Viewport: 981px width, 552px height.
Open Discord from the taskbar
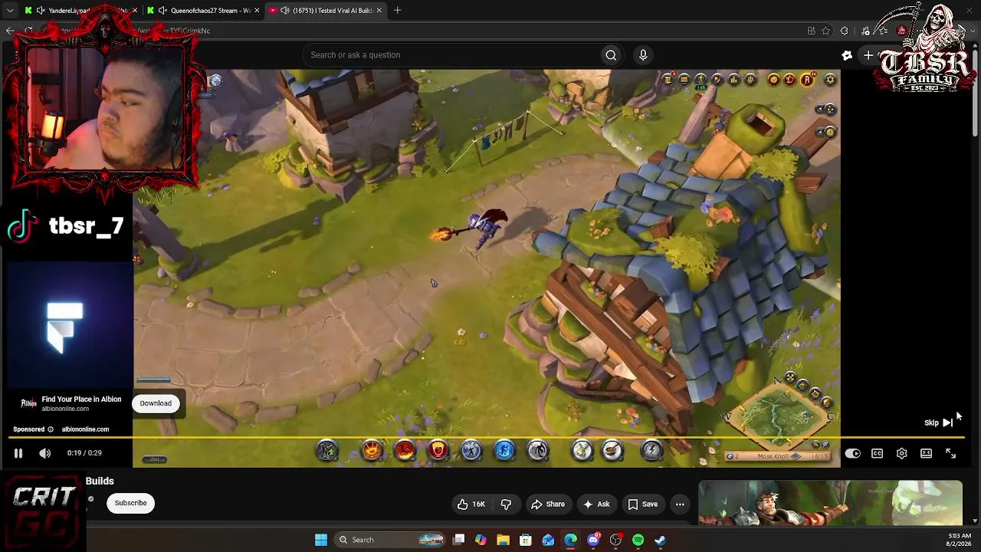pyautogui.click(x=593, y=540)
